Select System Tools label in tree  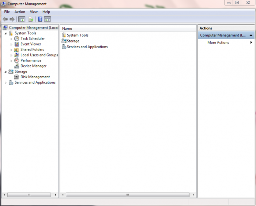25,33
